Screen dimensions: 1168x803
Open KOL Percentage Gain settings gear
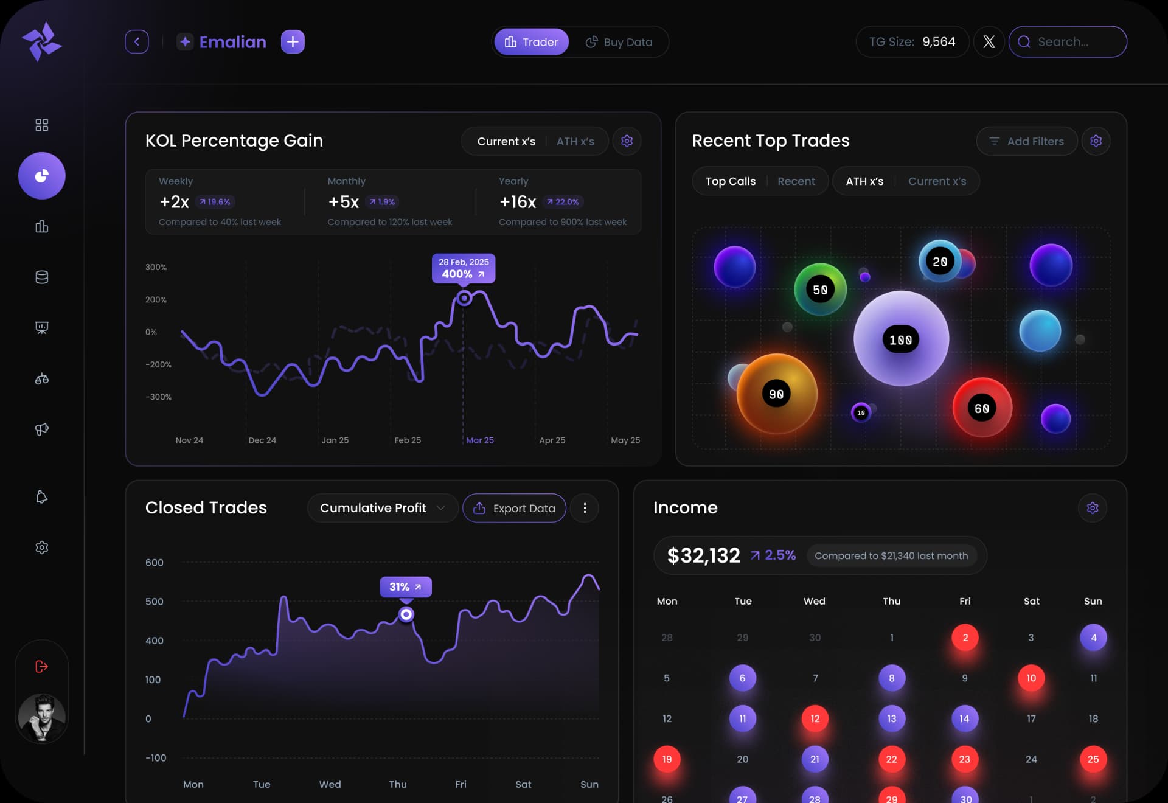pyautogui.click(x=627, y=141)
